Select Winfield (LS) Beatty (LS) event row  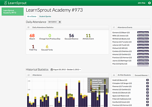[x=121, y=39]
